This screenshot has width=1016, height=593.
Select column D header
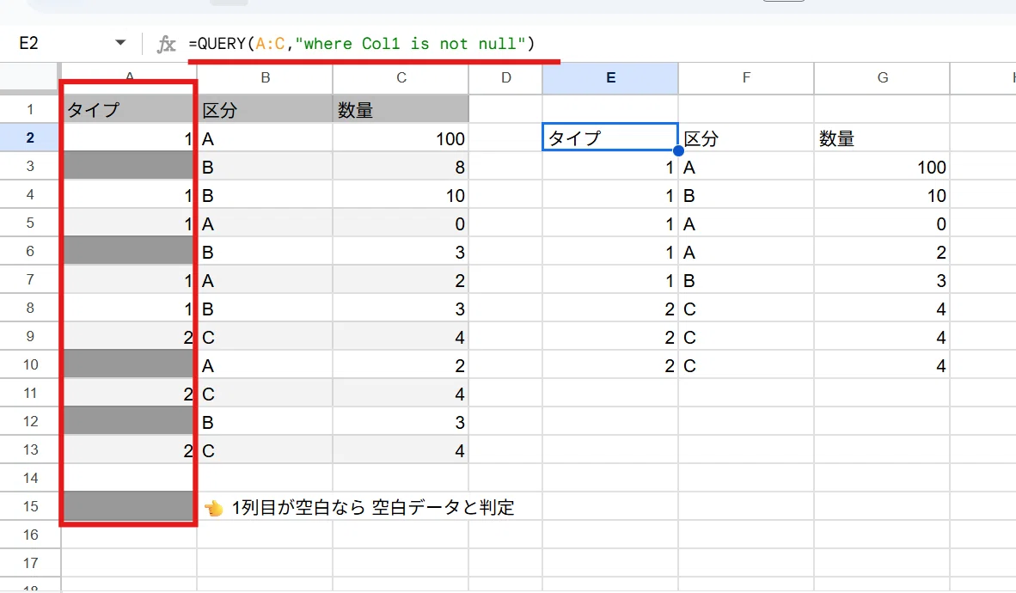[506, 77]
